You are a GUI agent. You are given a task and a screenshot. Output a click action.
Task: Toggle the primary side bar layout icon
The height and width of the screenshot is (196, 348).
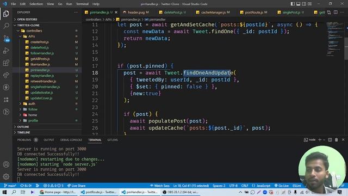pyautogui.click(x=293, y=4)
